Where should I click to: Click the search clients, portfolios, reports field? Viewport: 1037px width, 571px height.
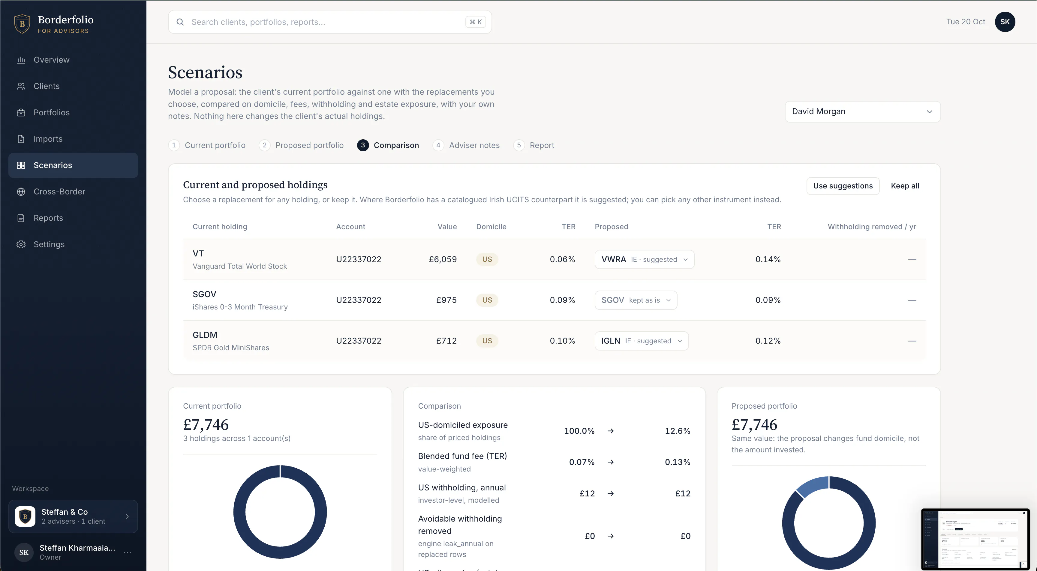tap(330, 22)
